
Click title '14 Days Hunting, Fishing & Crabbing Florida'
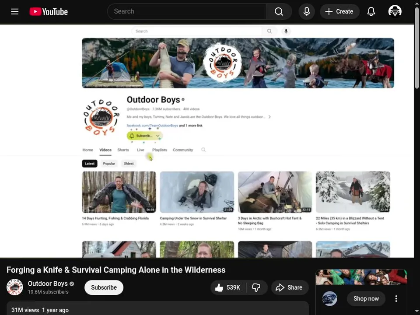click(x=115, y=218)
